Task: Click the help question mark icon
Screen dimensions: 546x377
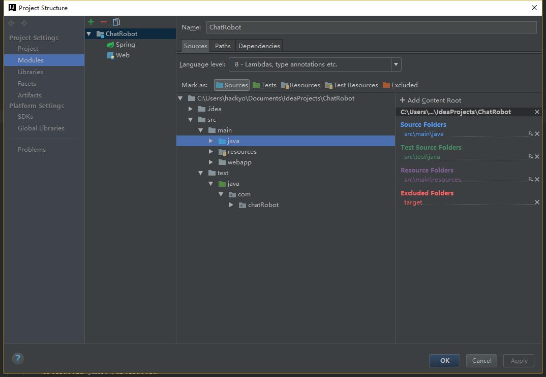Action: tap(18, 358)
